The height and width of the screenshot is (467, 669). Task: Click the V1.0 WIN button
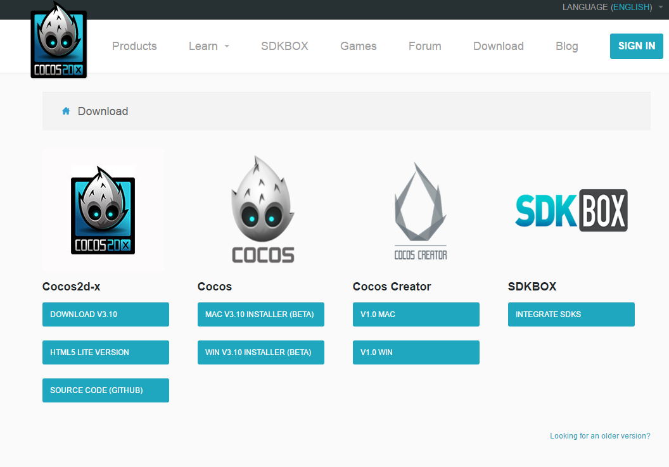pos(416,352)
